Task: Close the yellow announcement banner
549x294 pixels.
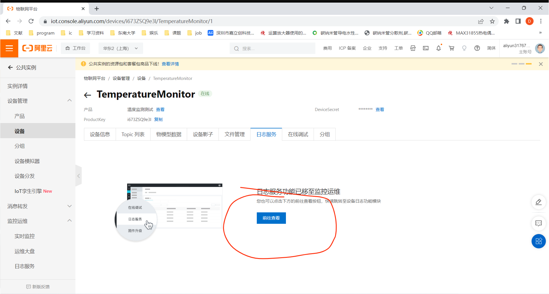Action: (x=541, y=64)
